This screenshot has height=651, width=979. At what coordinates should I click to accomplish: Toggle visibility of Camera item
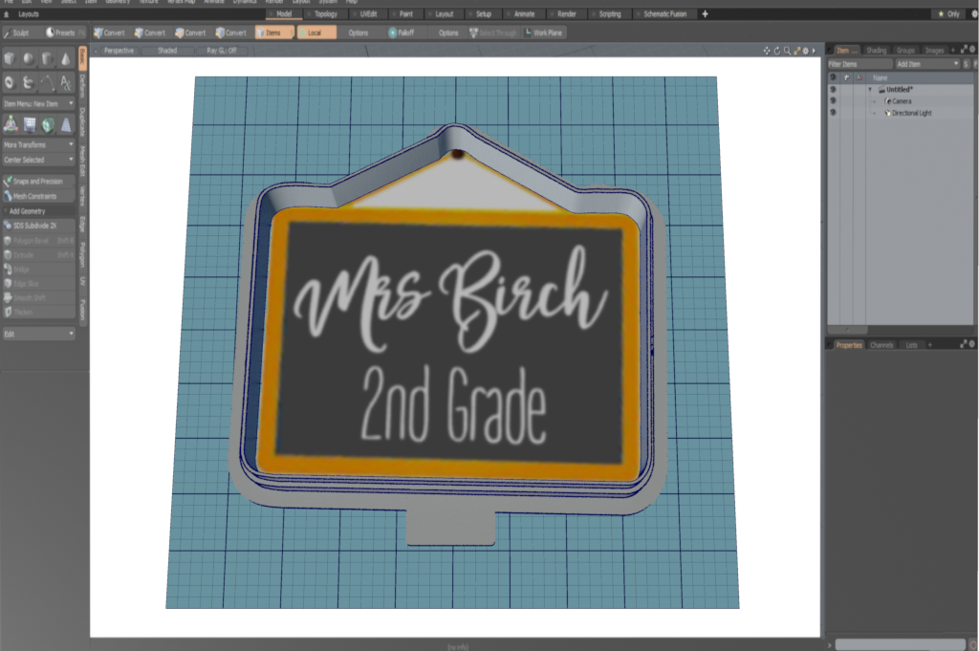click(833, 100)
